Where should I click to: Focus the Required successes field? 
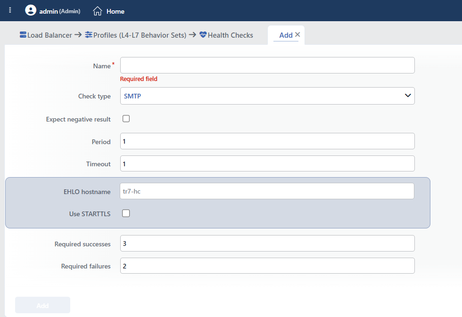pos(267,244)
